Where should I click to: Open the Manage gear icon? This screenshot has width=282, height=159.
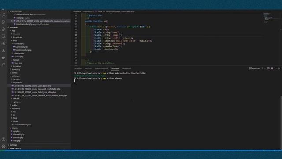click(4, 146)
